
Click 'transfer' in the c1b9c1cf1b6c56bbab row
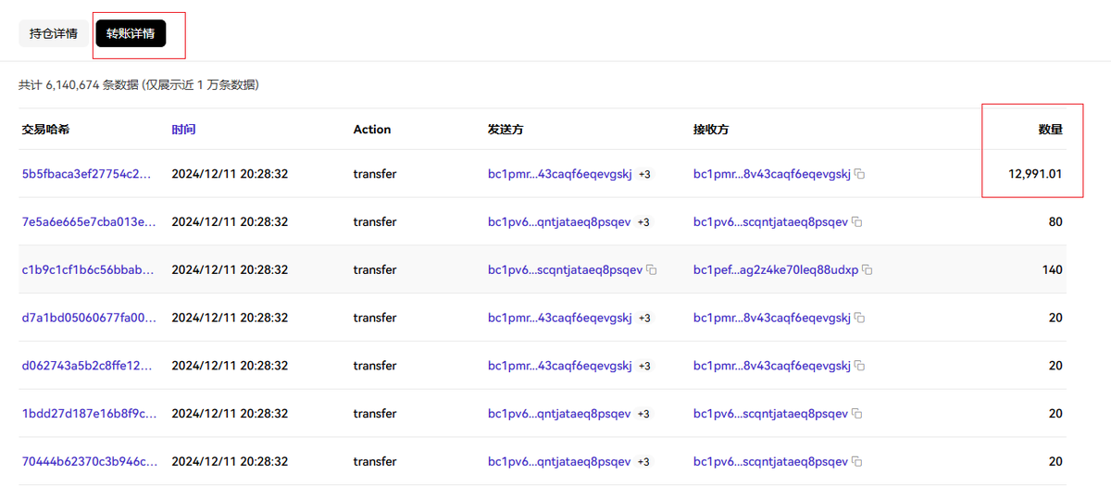pos(375,270)
